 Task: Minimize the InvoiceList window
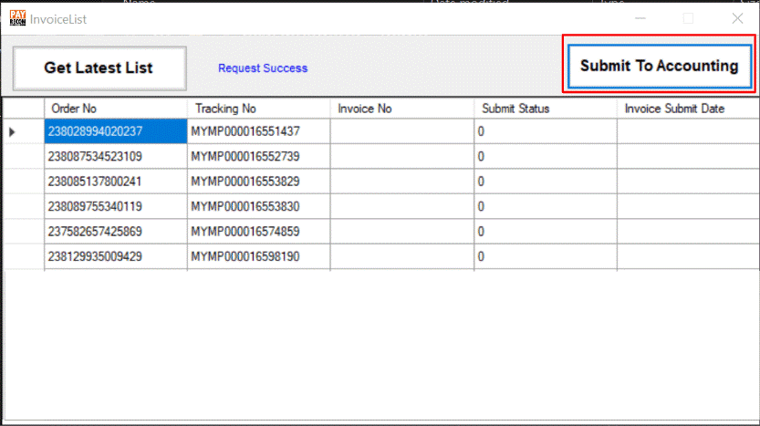tap(640, 18)
